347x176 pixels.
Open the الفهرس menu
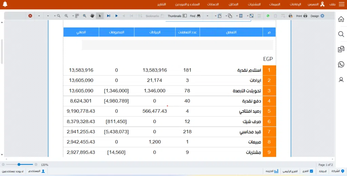pyautogui.click(x=313, y=4)
